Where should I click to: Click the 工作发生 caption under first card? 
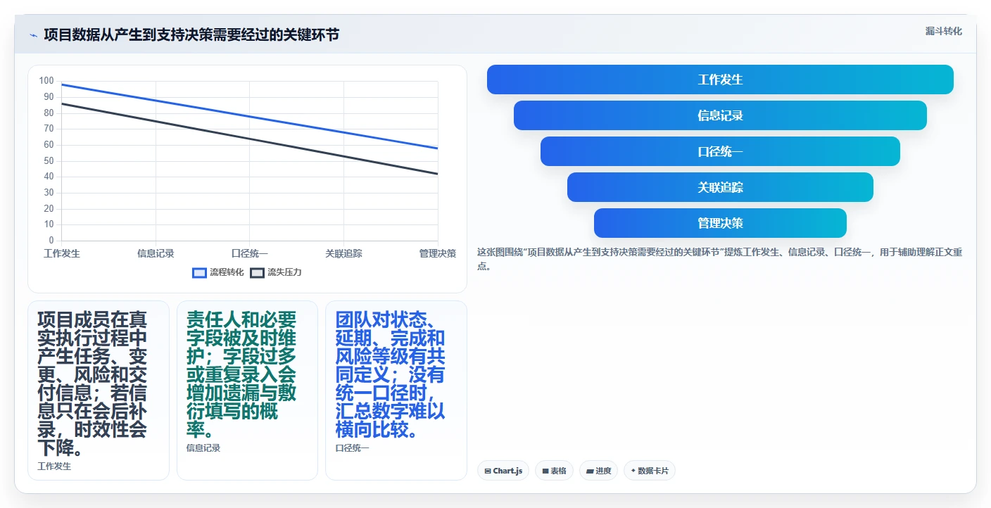pos(54,466)
